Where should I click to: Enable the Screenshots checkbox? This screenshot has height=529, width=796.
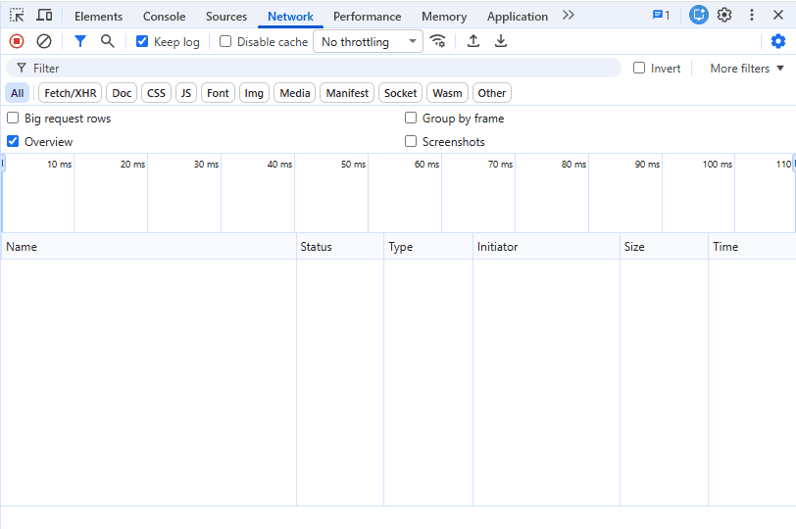[411, 141]
